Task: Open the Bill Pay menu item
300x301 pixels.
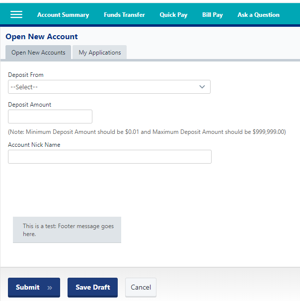Action: click(x=213, y=15)
